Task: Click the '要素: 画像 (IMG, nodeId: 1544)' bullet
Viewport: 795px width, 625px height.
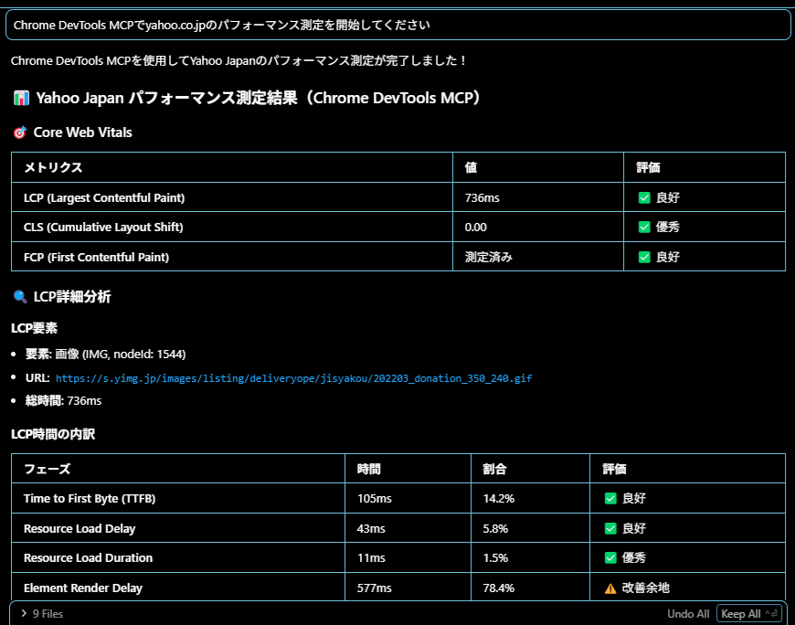Action: (x=105, y=354)
